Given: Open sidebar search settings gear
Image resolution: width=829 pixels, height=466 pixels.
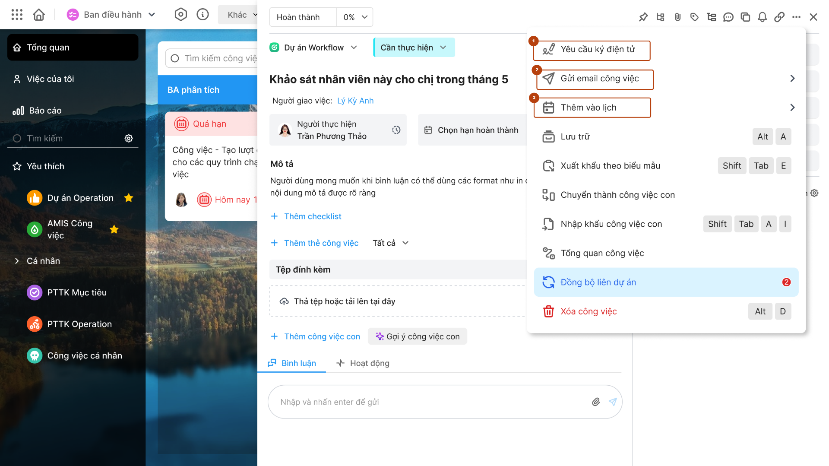Looking at the screenshot, I should pos(129,138).
